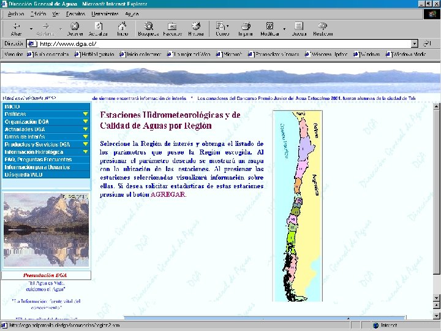Screen dimensions: 441x331
Task: Click the Detener stop icon
Action: click(x=75, y=26)
